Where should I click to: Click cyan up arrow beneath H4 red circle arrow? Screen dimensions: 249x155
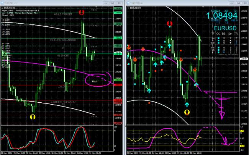170,46
